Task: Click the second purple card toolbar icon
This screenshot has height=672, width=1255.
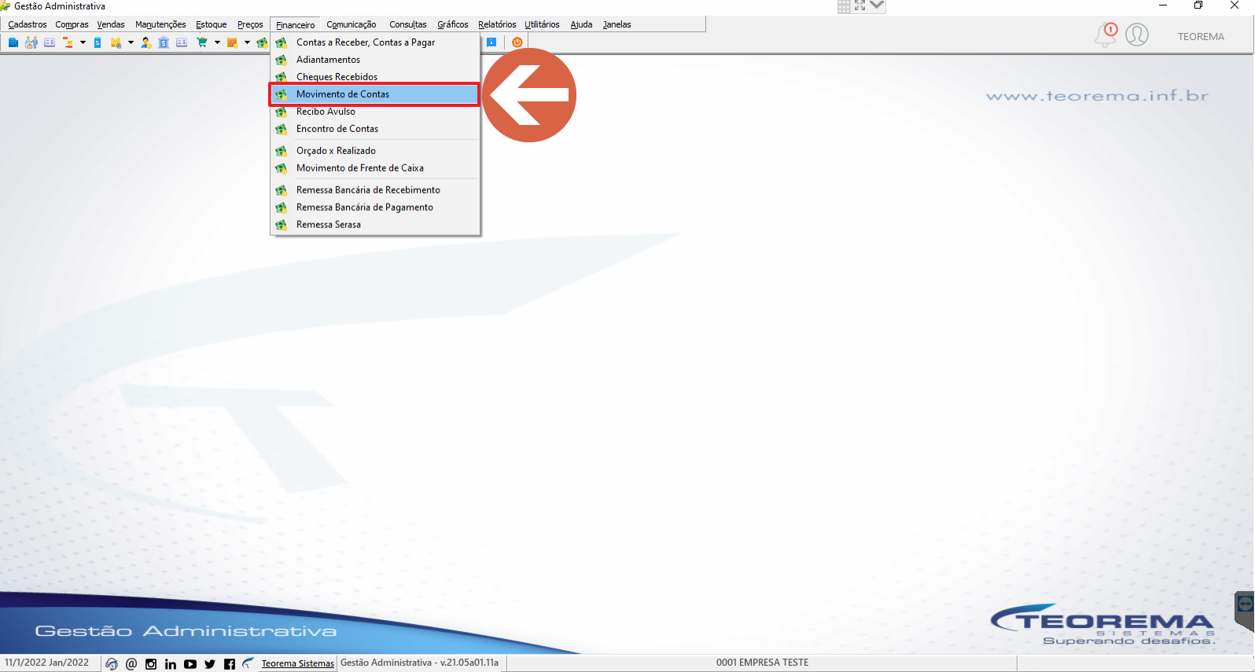Action: click(x=182, y=42)
